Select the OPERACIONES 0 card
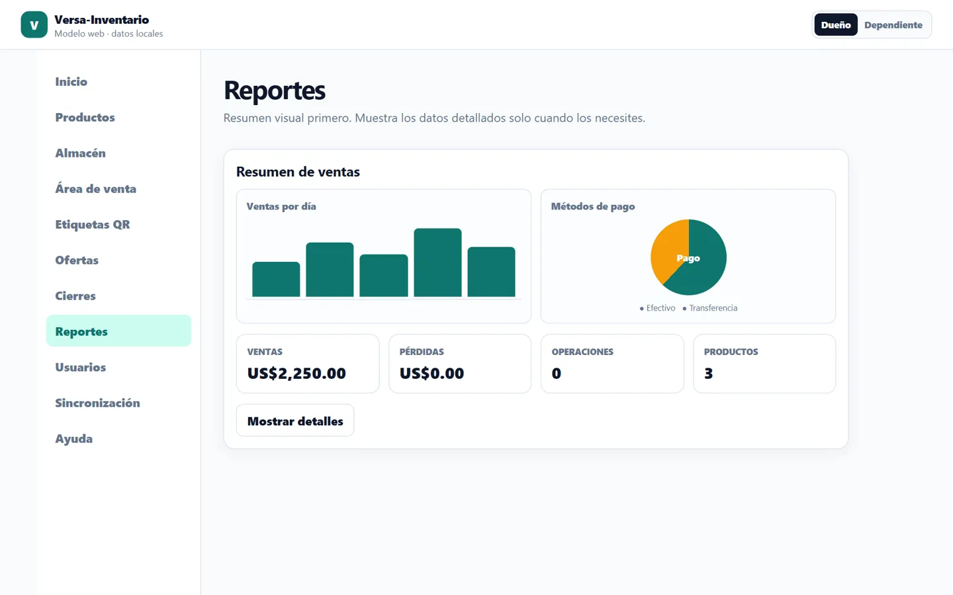 612,364
